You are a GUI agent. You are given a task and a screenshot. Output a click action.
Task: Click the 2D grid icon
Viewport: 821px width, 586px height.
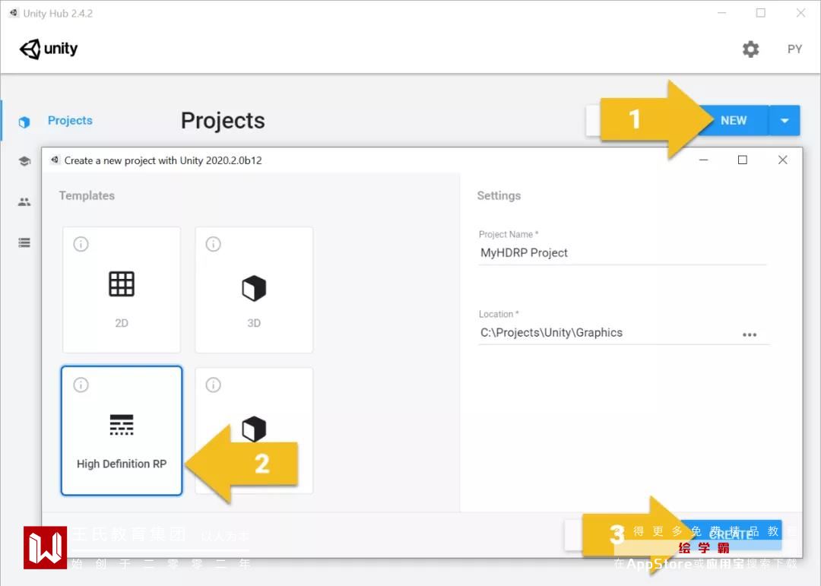point(122,283)
